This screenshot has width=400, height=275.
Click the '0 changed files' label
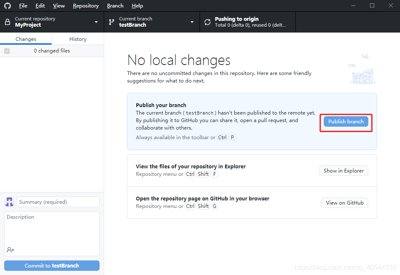tap(52, 51)
